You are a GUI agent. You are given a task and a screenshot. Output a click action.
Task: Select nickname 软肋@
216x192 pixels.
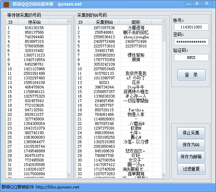(136, 128)
